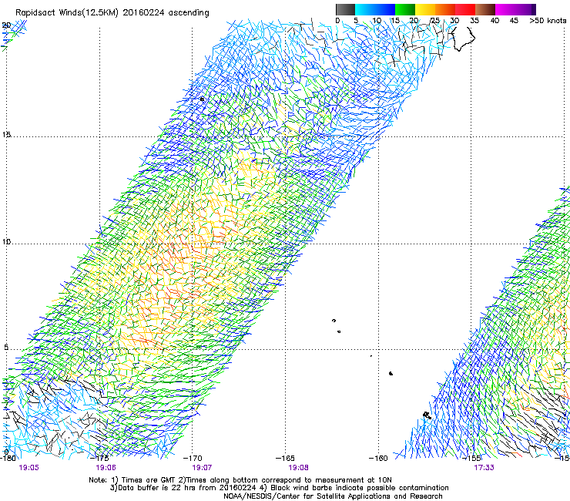Click the longitude label '-160'
Screen dimensions: 570x501
(x=378, y=458)
